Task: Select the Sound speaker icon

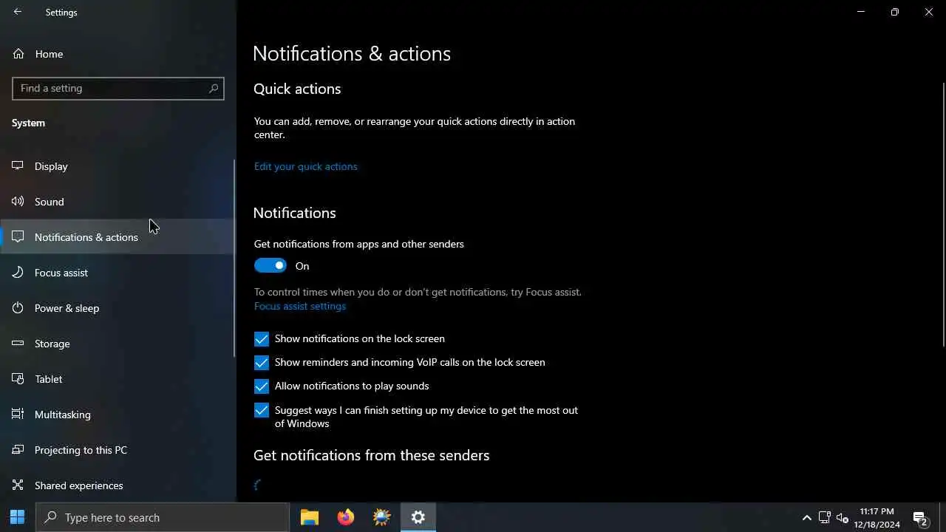Action: 18,202
